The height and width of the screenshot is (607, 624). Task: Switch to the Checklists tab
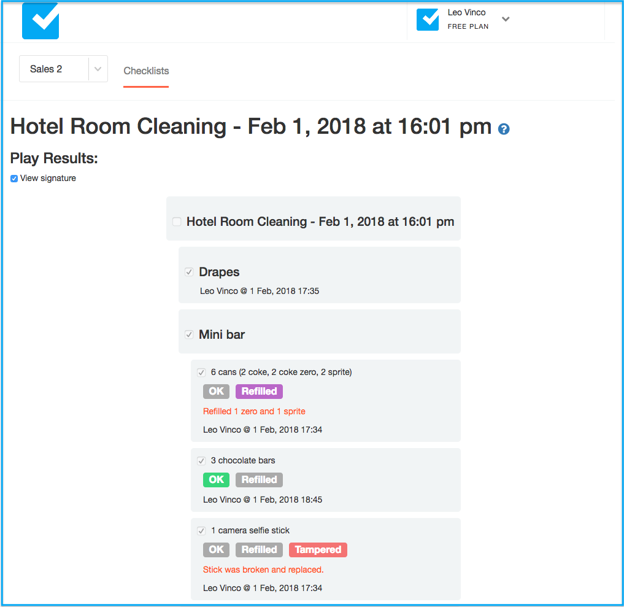coord(146,71)
